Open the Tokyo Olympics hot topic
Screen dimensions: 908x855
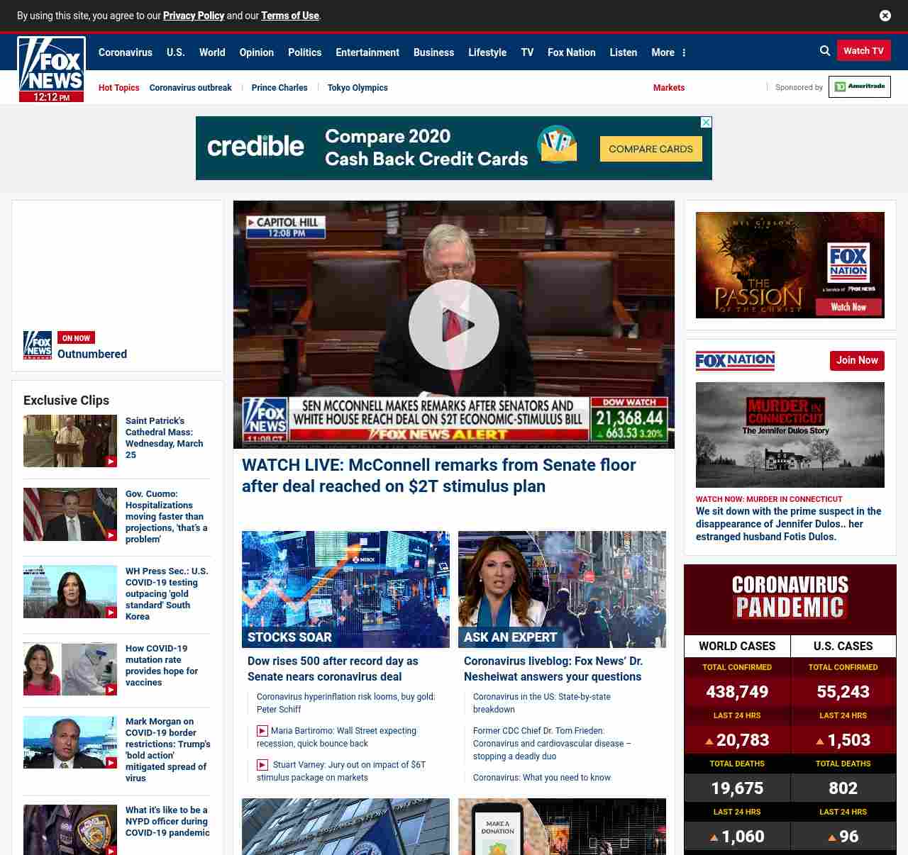point(358,88)
